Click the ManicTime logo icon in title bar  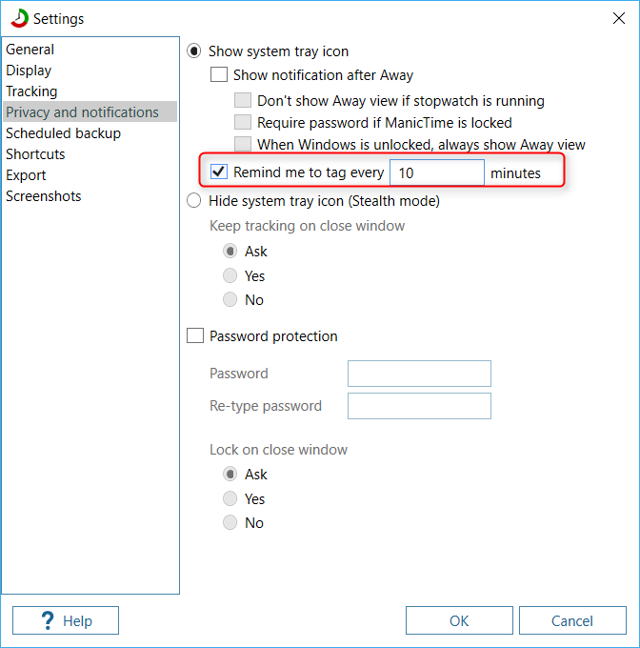[19, 19]
